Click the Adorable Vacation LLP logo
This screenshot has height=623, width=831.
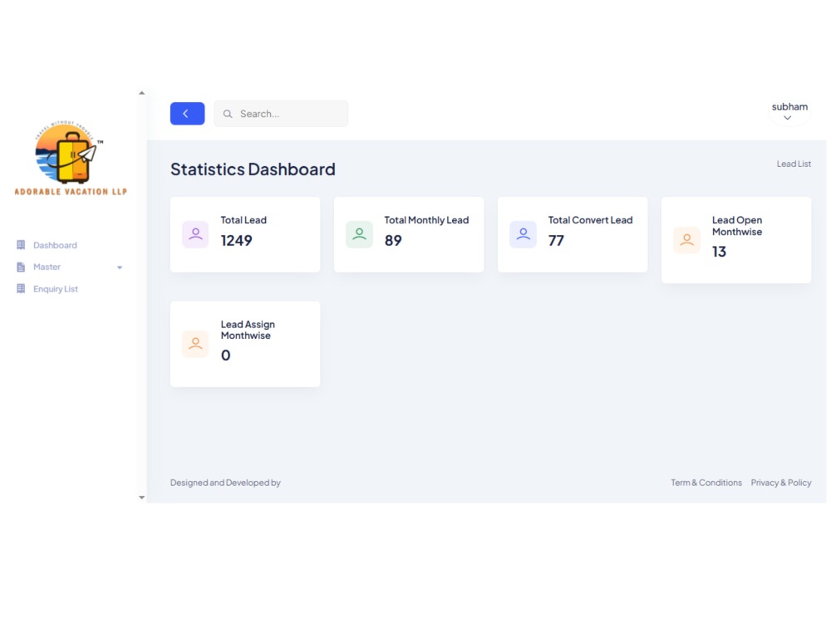(x=71, y=159)
